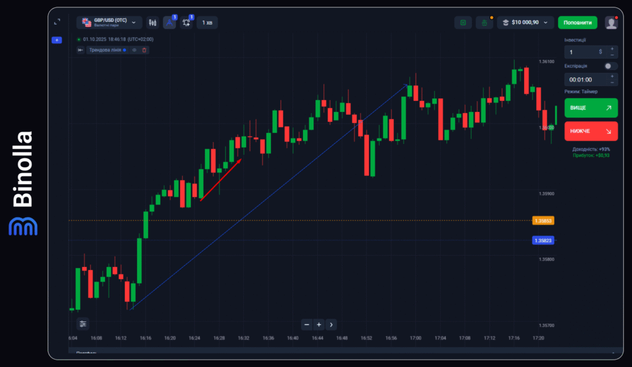
Task: Open the drawing tools compass icon
Action: 169,23
